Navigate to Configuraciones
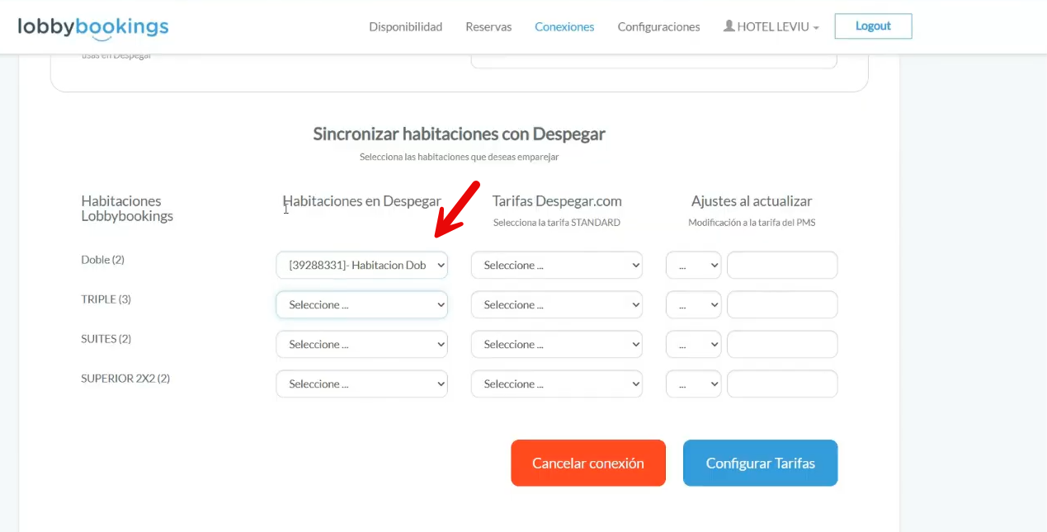The image size is (1047, 532). pos(658,27)
